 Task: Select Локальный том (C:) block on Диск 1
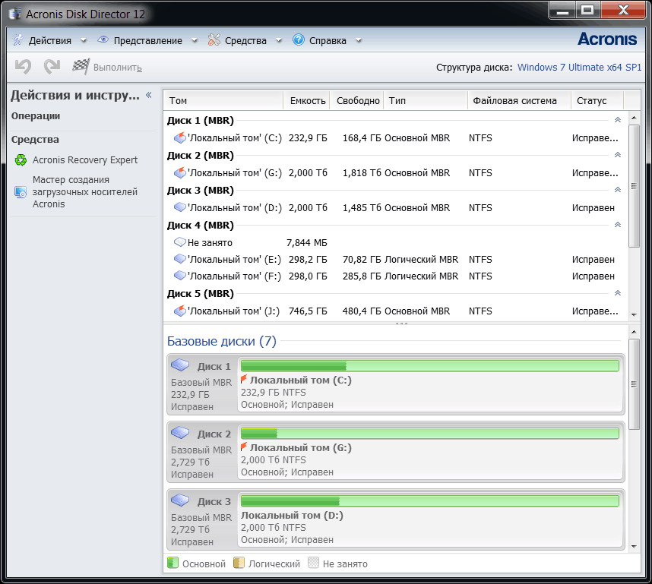pyautogui.click(x=431, y=384)
